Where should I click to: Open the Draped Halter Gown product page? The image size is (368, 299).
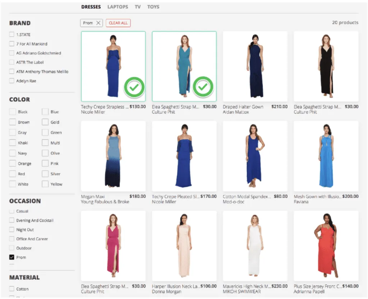pos(255,66)
